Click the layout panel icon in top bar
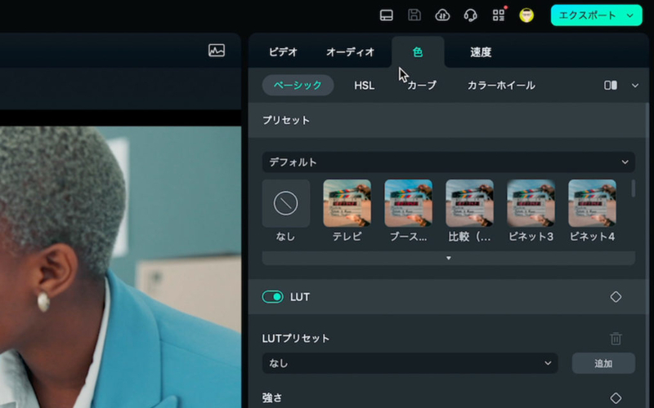654x408 pixels. pos(386,16)
